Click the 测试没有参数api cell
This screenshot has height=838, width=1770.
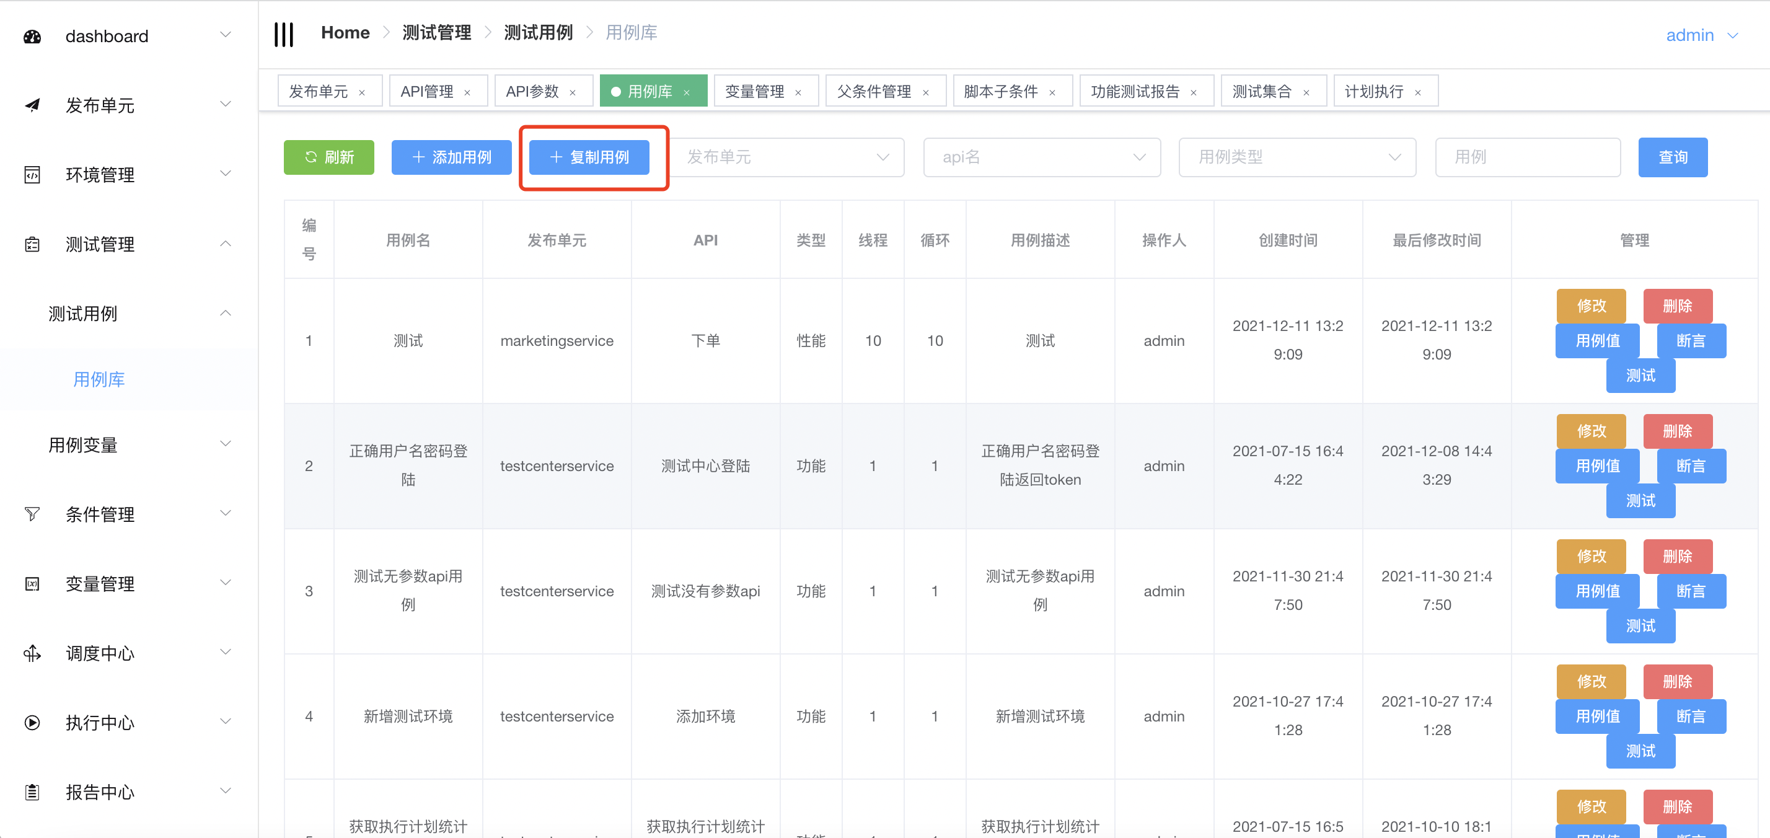pos(705,591)
